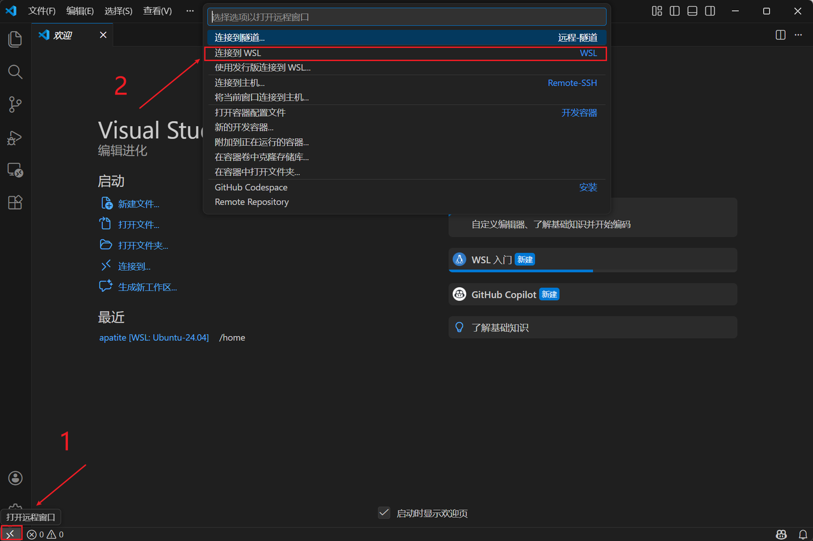Viewport: 813px width, 541px height.
Task: Click the remote window indicator in status bar
Action: tap(11, 534)
